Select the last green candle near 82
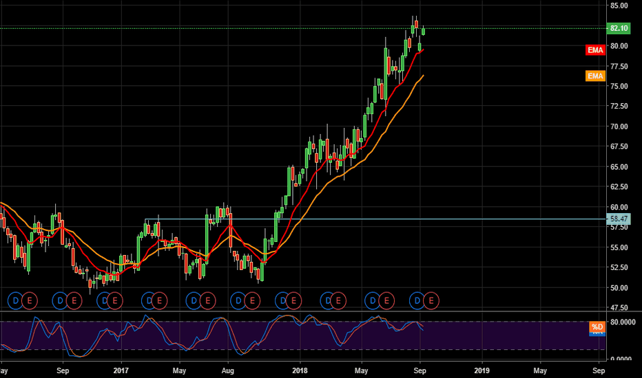Image resolution: width=642 pixels, height=378 pixels. (x=424, y=31)
